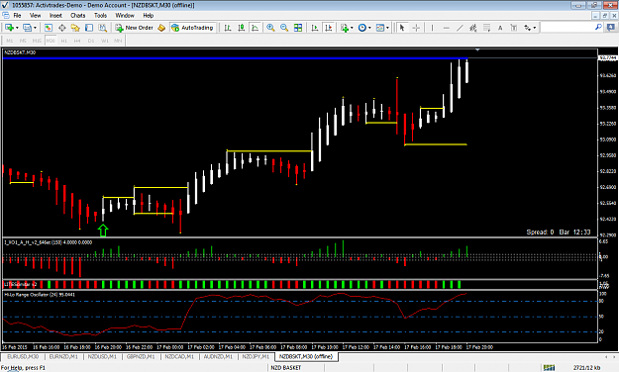619x372 pixels.
Task: Select the Text 'A' tool
Action: point(500,28)
